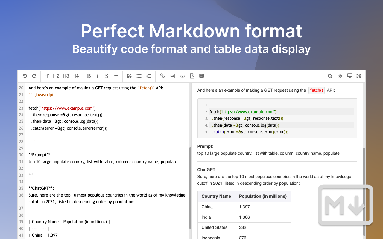Open full preview in HTML view

coord(349,76)
